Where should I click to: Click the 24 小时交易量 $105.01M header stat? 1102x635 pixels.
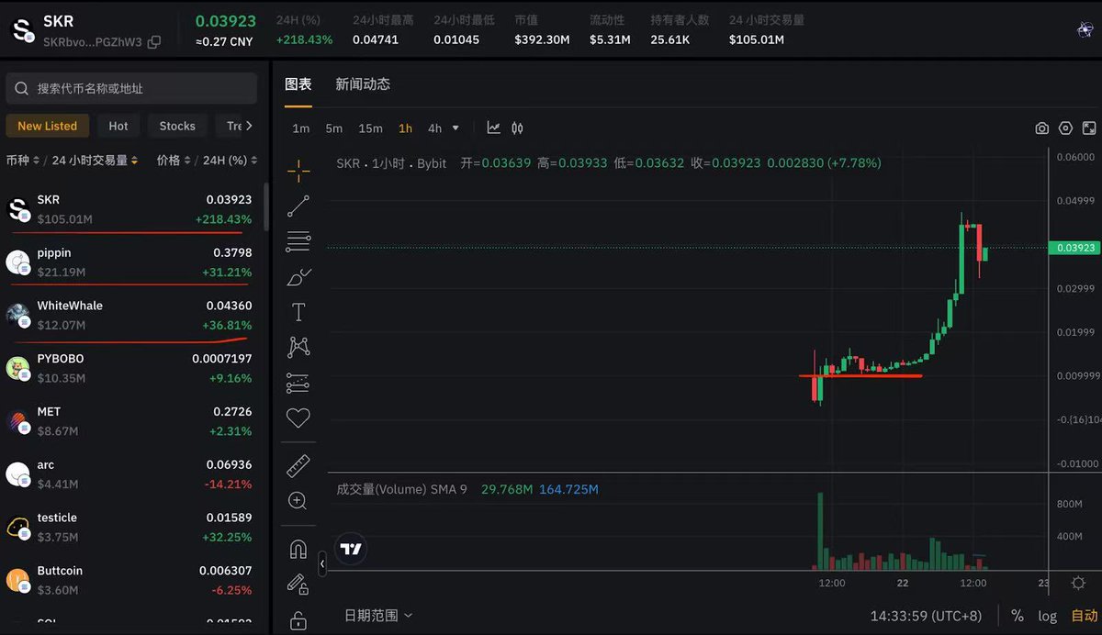click(x=766, y=29)
